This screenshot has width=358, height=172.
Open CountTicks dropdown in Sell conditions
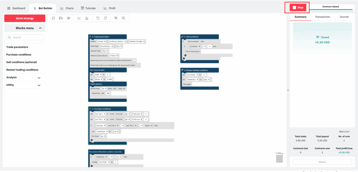(195, 46)
